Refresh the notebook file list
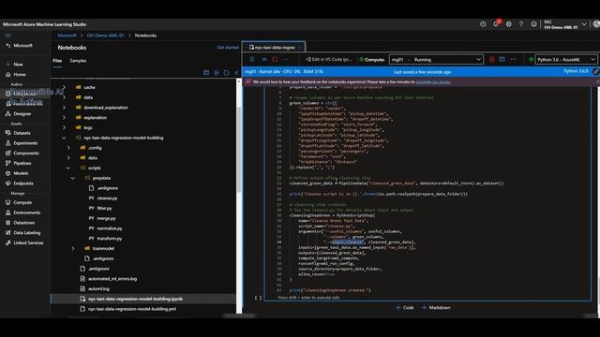The width and height of the screenshot is (600, 337). (x=227, y=73)
